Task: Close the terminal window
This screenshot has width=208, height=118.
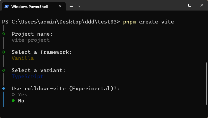Action: pos(202,5)
